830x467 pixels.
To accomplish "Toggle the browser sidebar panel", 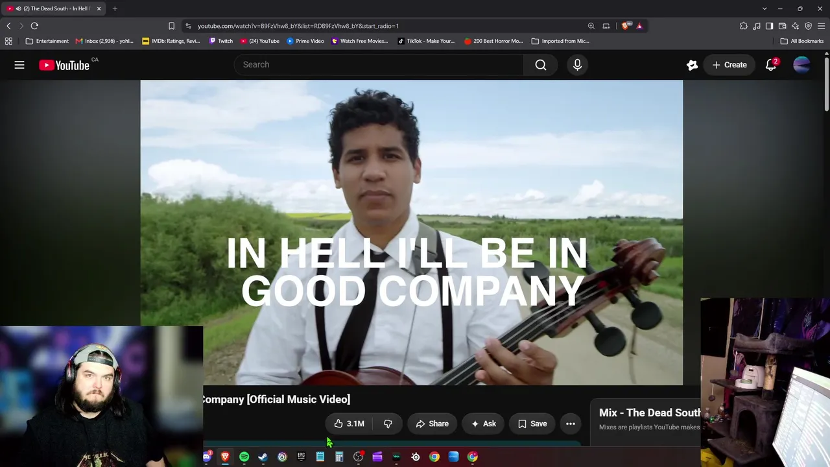I will coord(769,26).
